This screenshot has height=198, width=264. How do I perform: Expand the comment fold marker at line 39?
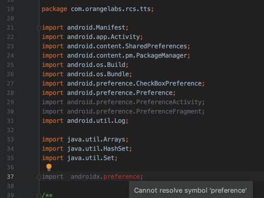[39, 195]
